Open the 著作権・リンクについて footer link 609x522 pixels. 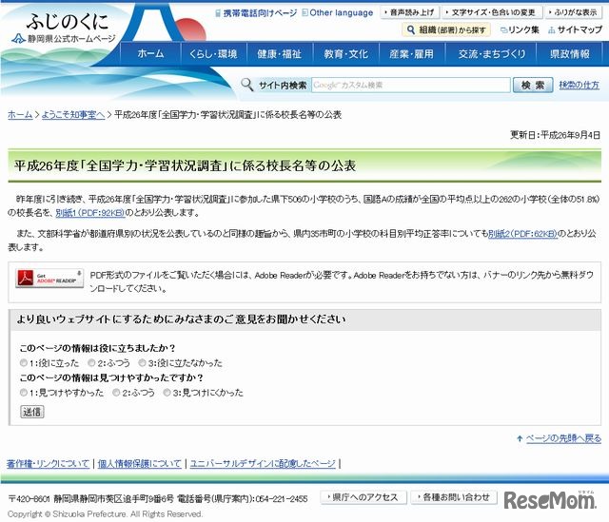tap(49, 463)
